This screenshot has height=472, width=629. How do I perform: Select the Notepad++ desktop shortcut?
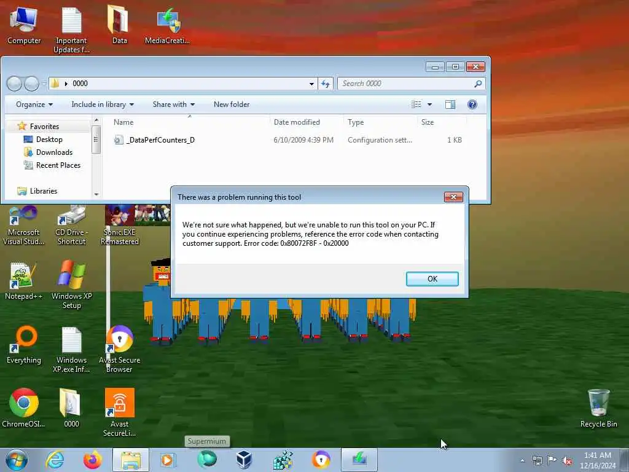(x=24, y=281)
